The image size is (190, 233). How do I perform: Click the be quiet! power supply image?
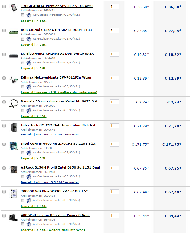pyautogui.click(x=14, y=217)
